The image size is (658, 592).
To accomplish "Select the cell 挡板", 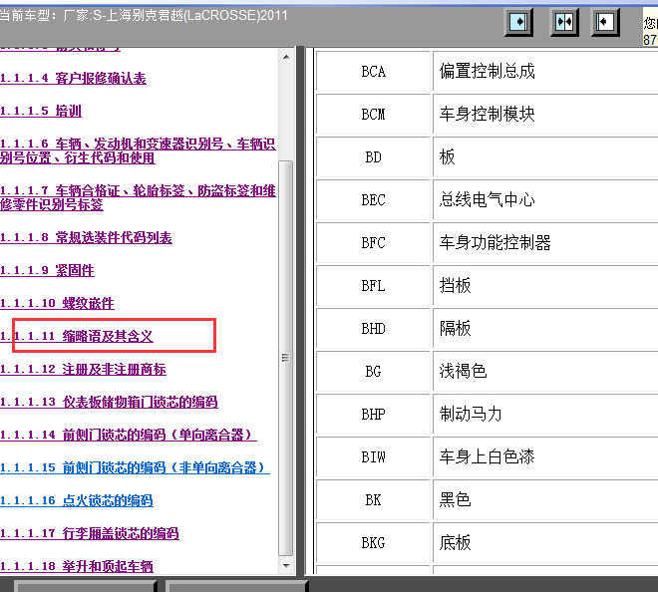I will click(545, 286).
